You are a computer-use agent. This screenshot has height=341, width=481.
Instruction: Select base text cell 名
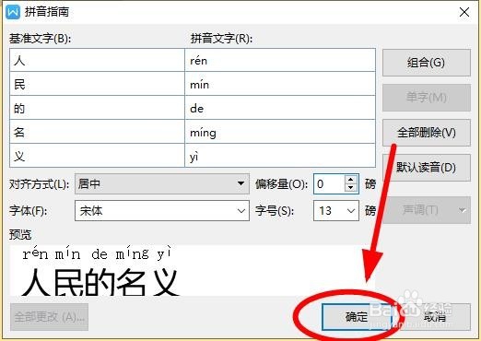pyautogui.click(x=97, y=132)
